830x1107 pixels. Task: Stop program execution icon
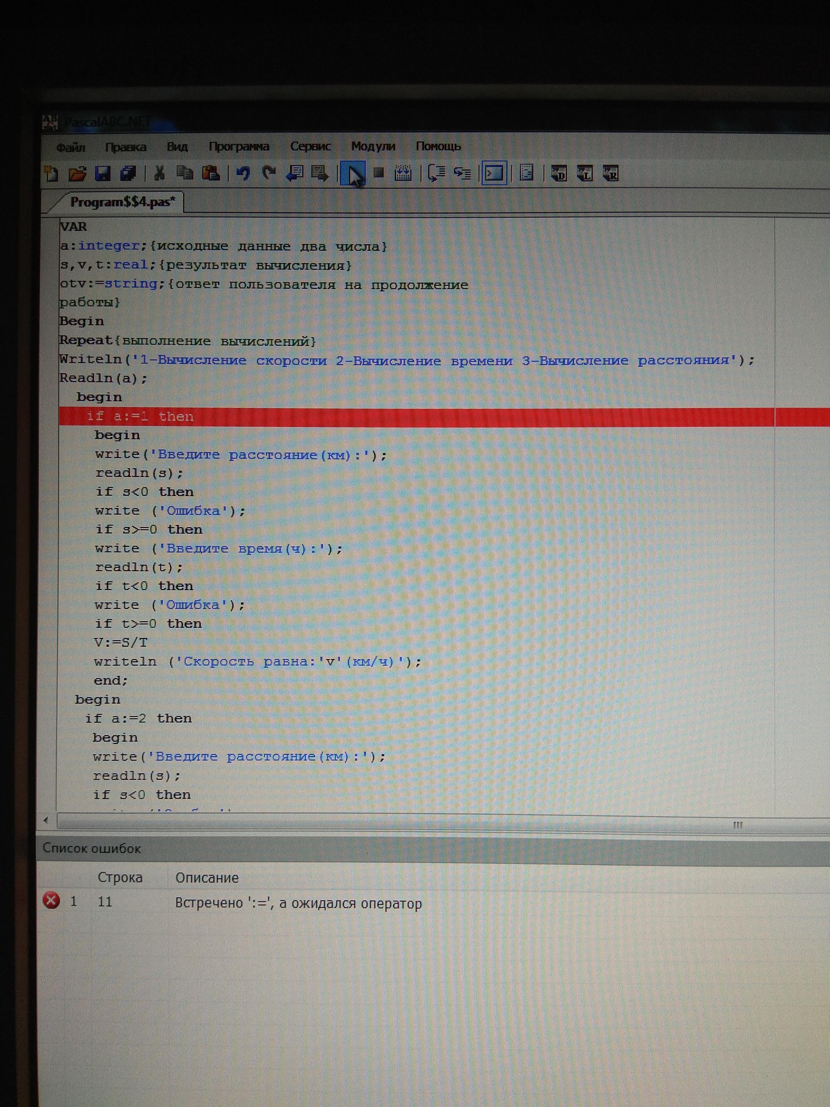point(379,173)
